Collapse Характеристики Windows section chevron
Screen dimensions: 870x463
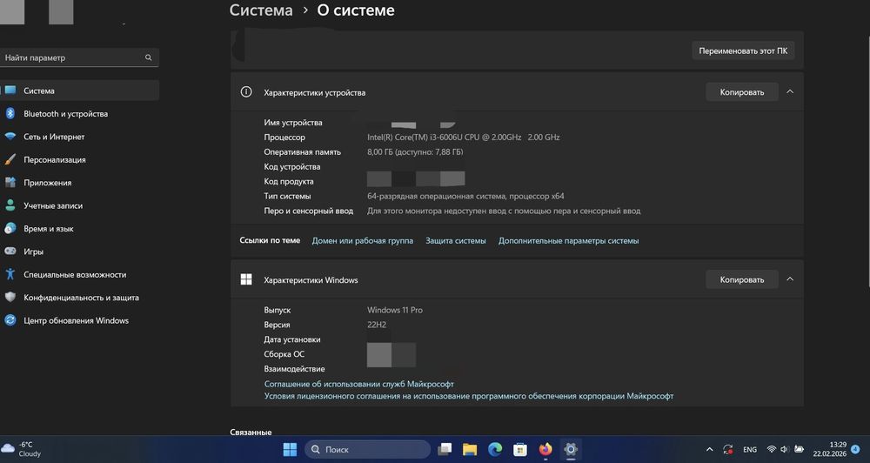click(790, 279)
